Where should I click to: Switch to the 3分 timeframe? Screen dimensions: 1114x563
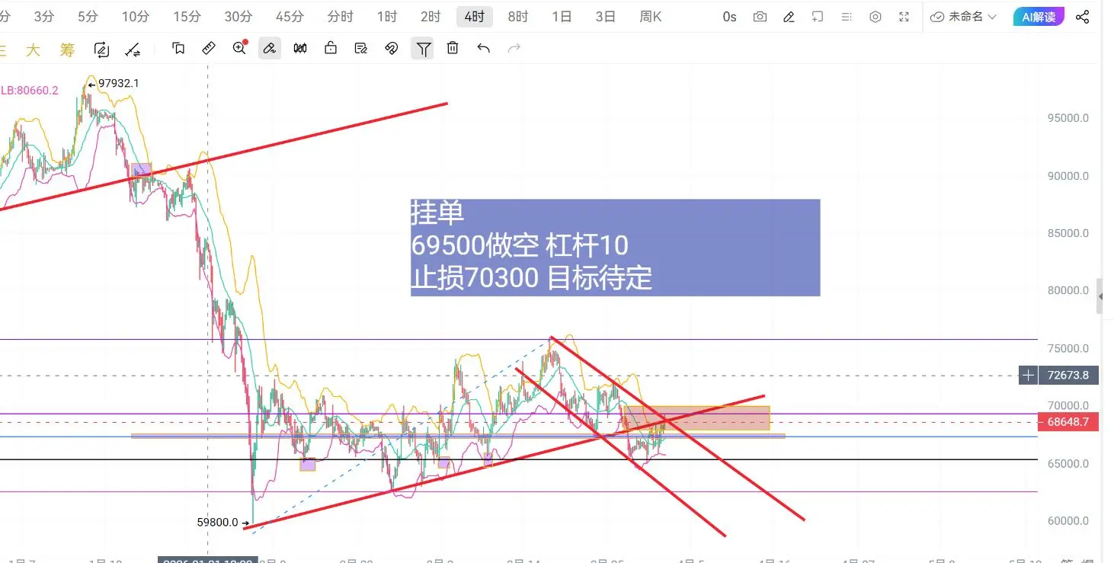coord(44,17)
